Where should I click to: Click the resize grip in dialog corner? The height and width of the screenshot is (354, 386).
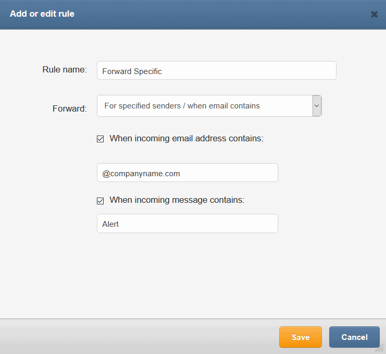380,349
